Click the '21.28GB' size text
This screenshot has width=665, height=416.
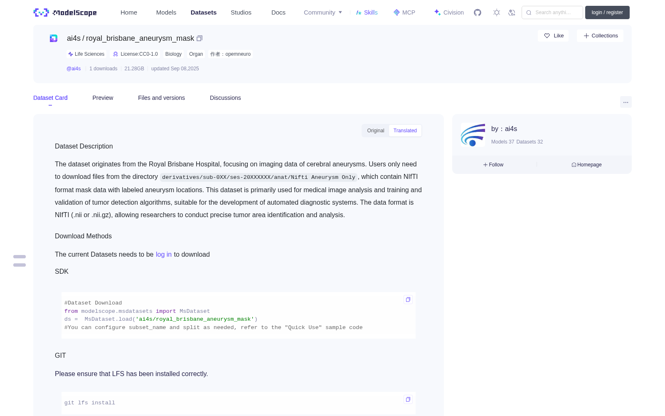pos(134,69)
